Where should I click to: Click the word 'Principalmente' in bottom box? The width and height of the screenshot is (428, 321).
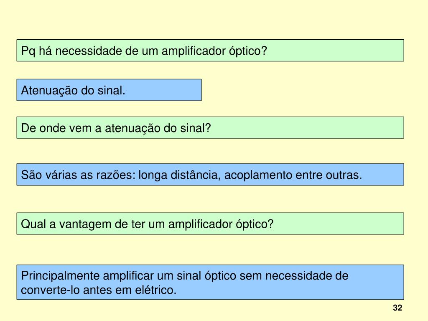pos(60,276)
